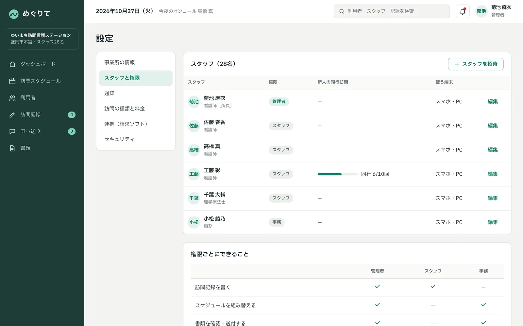Select スタッフと権限 settings section
This screenshot has height=326, width=523.
pos(136,78)
